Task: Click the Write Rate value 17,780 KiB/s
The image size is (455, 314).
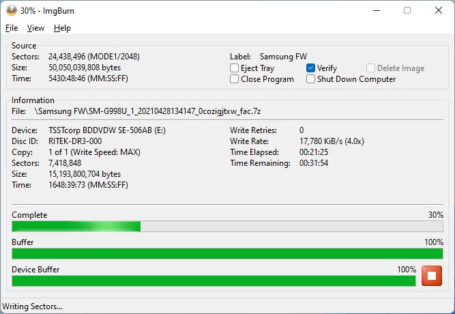Action: click(x=331, y=141)
